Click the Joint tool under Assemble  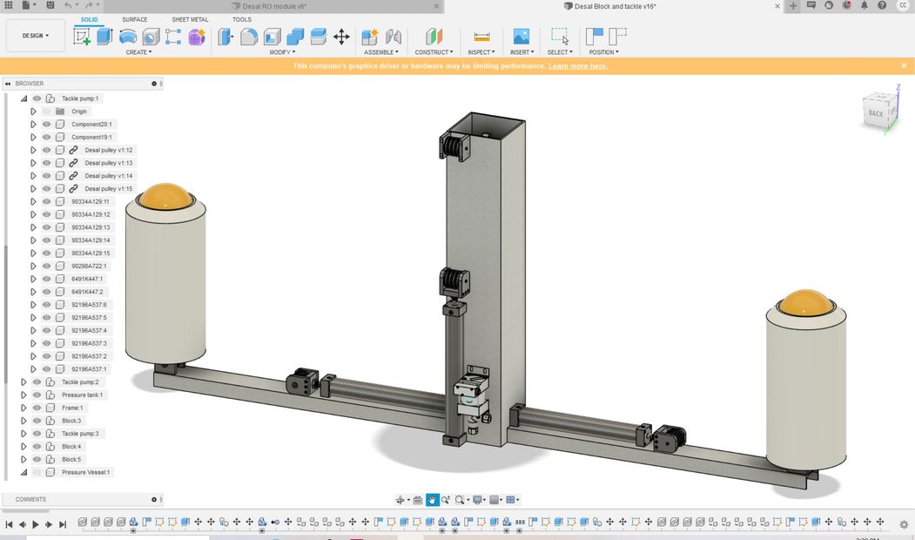pos(394,37)
